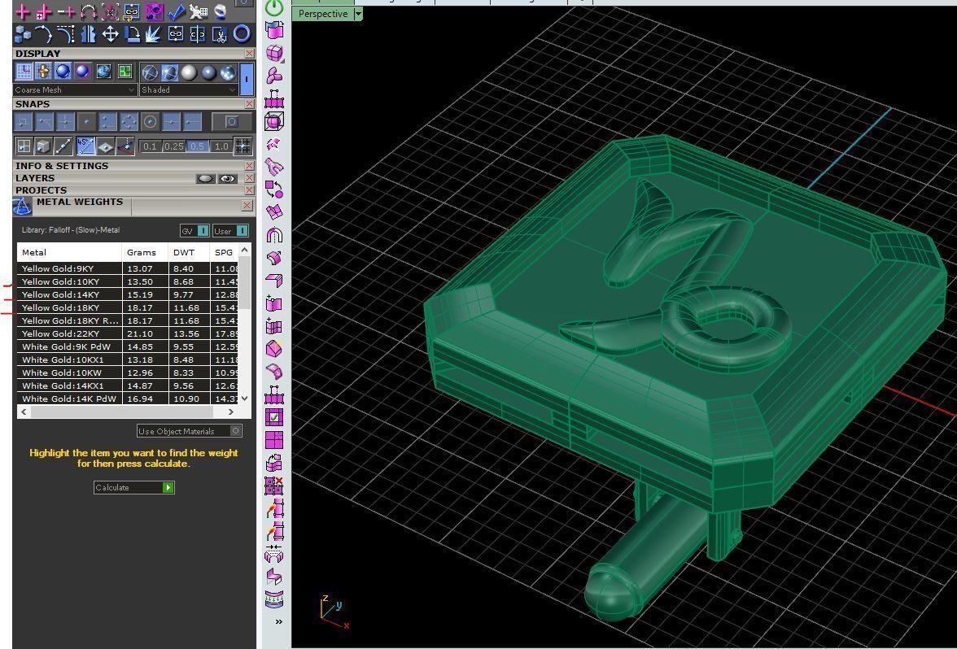
Task: Select the four-arrow Move tool icon
Action: (x=110, y=34)
